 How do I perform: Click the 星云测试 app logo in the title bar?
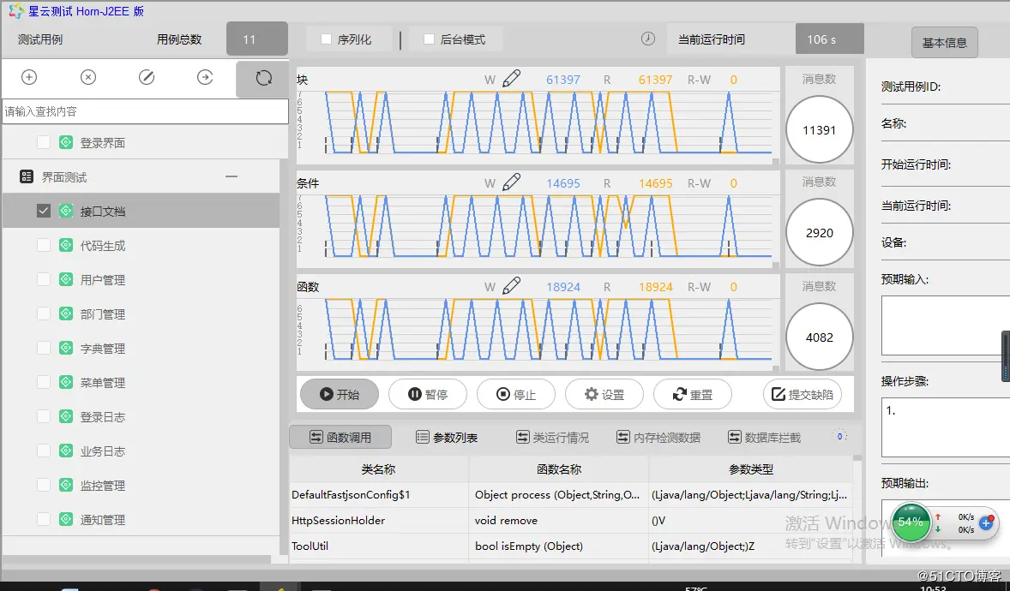coord(16,11)
